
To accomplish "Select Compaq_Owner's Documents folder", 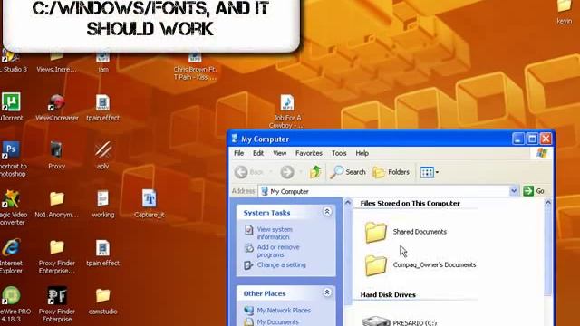I will pos(420,264).
